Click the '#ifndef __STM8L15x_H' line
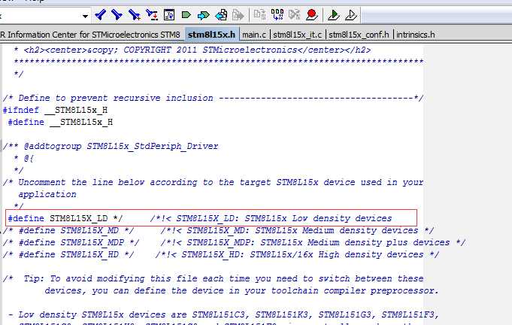The image size is (512, 325). point(55,110)
